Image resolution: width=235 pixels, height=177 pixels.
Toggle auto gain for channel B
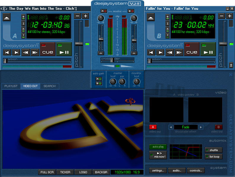99,83
